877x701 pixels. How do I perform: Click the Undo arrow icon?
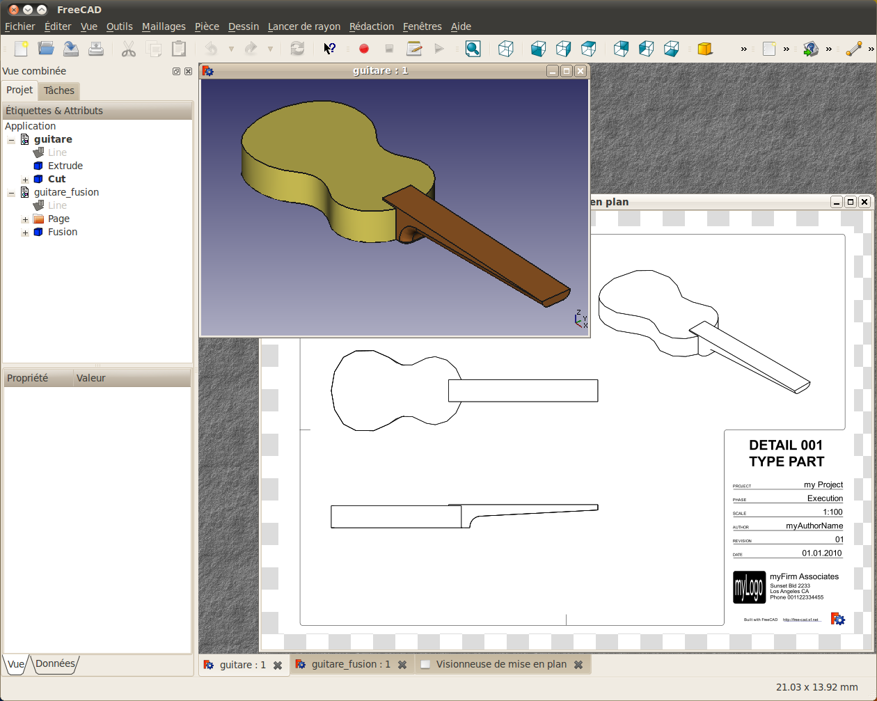coord(211,49)
